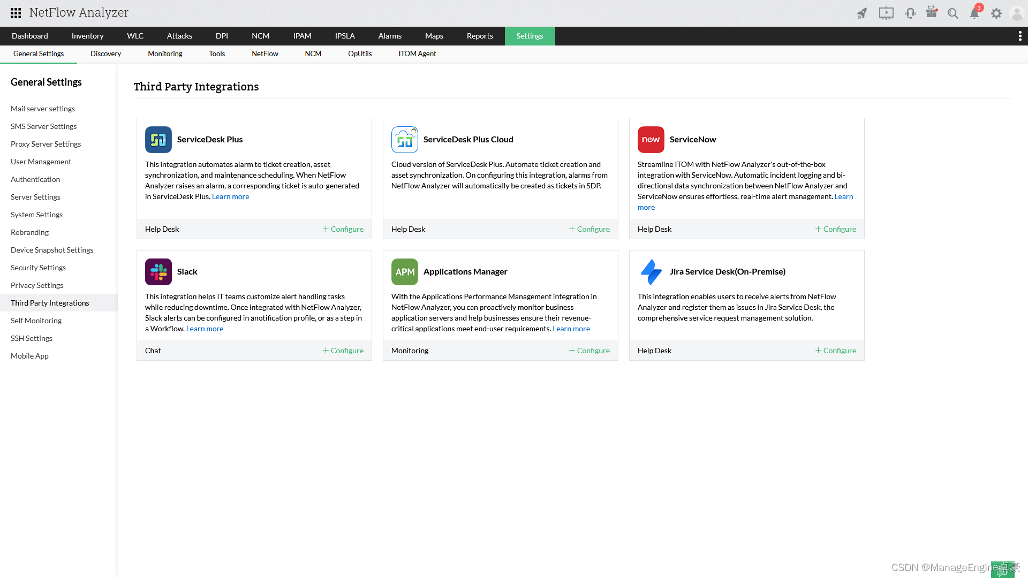This screenshot has width=1028, height=578.
Task: Click the ServiceDesk Plus Cloud logo
Action: point(405,140)
